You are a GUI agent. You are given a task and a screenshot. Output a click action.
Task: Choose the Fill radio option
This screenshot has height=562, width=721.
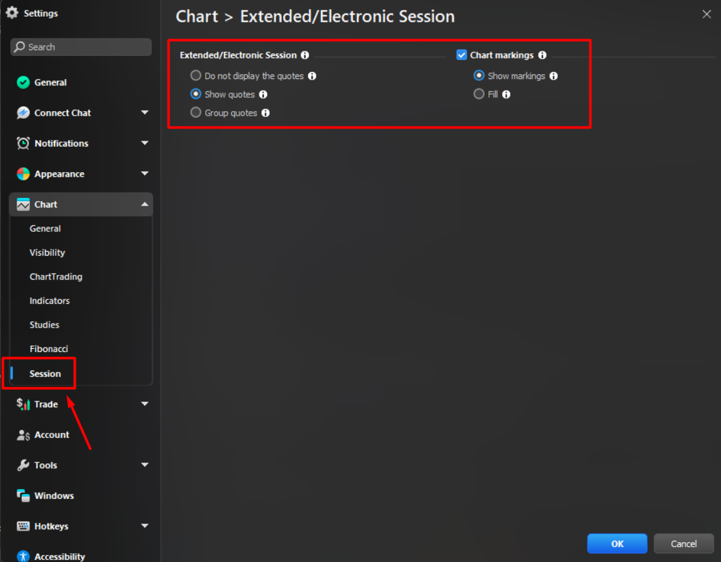pyautogui.click(x=479, y=94)
